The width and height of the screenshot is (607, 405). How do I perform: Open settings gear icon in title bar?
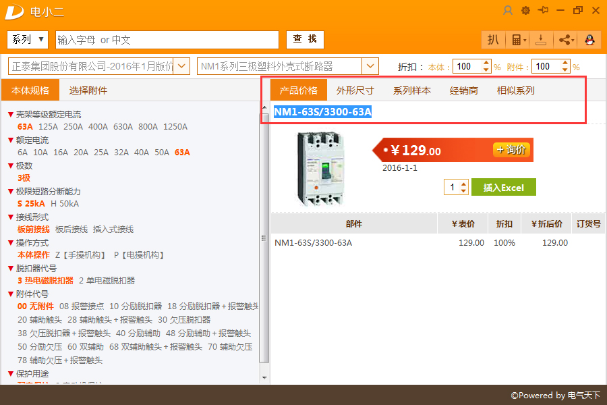pyautogui.click(x=525, y=11)
